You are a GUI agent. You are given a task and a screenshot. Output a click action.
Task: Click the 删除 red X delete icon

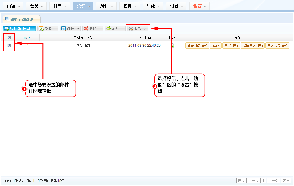click(x=86, y=29)
